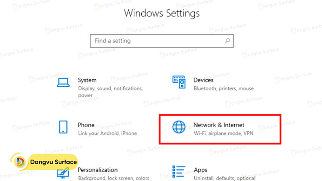Click the Bluetooth, printers, mouse description
This screenshot has height=181, width=322.
point(223,88)
